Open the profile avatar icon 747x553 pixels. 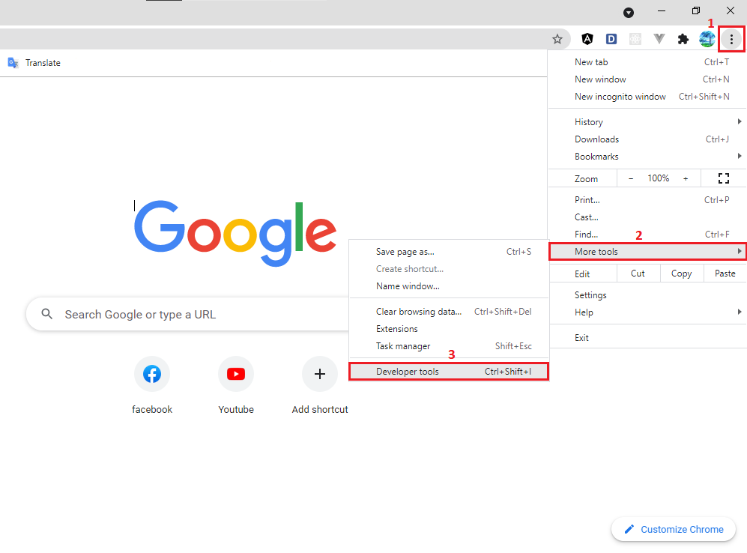pyautogui.click(x=707, y=39)
